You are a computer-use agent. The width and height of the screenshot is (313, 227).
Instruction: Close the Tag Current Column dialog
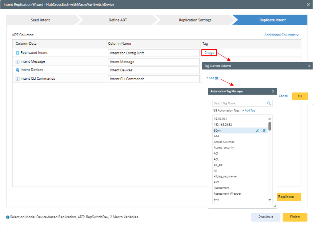(x=309, y=66)
